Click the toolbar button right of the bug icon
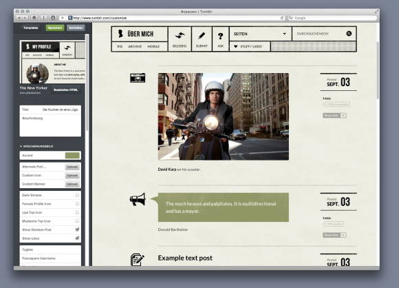The width and height of the screenshot is (399, 288). click(43, 18)
